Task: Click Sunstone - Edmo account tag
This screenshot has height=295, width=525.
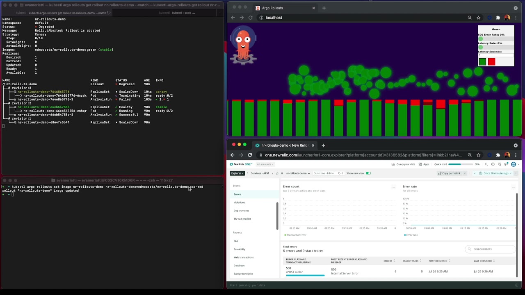Action: 324,173
